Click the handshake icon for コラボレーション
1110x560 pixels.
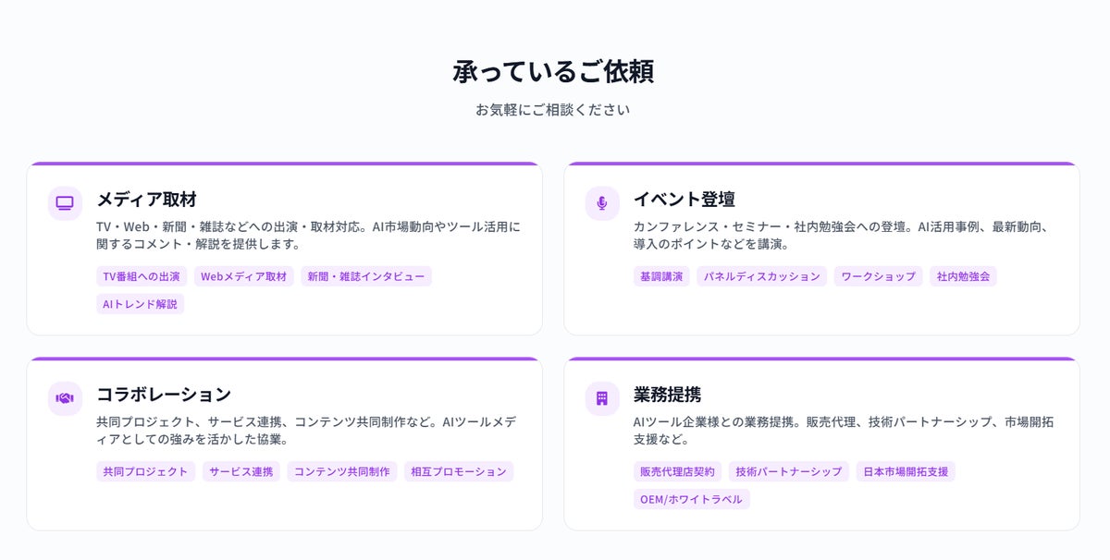65,398
